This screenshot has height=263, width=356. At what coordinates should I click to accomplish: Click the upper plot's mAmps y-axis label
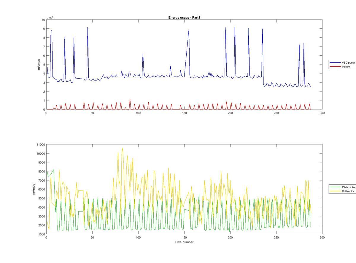39,64
